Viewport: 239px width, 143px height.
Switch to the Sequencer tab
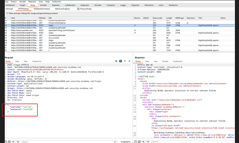(x=85, y=5)
